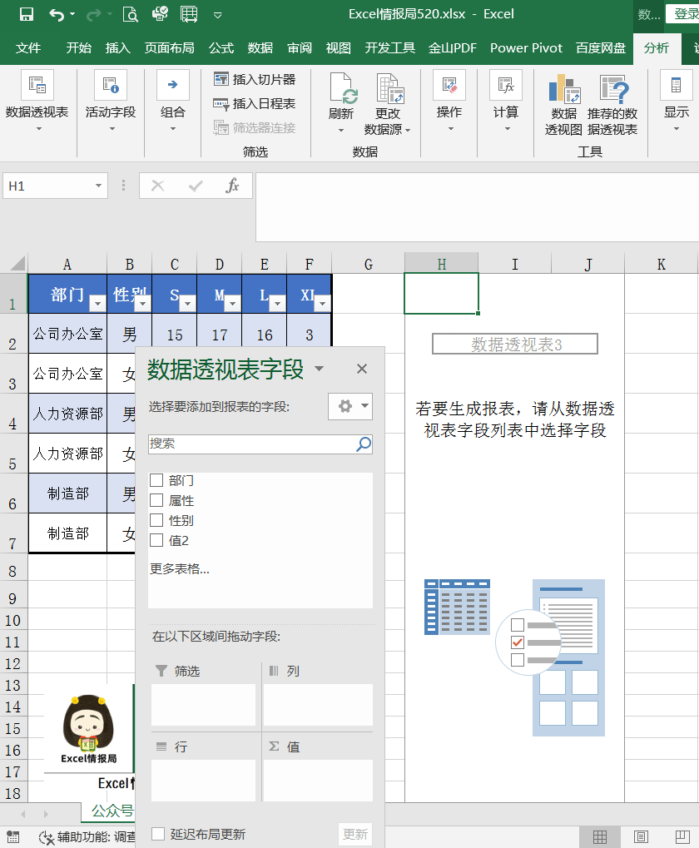The image size is (699, 848).
Task: Click the magnifier in the field search box
Action: point(364,444)
